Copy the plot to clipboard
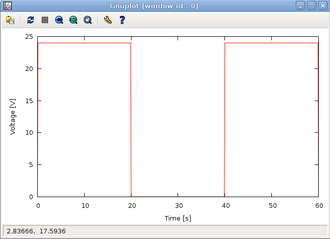330x239 pixels. click(x=10, y=20)
